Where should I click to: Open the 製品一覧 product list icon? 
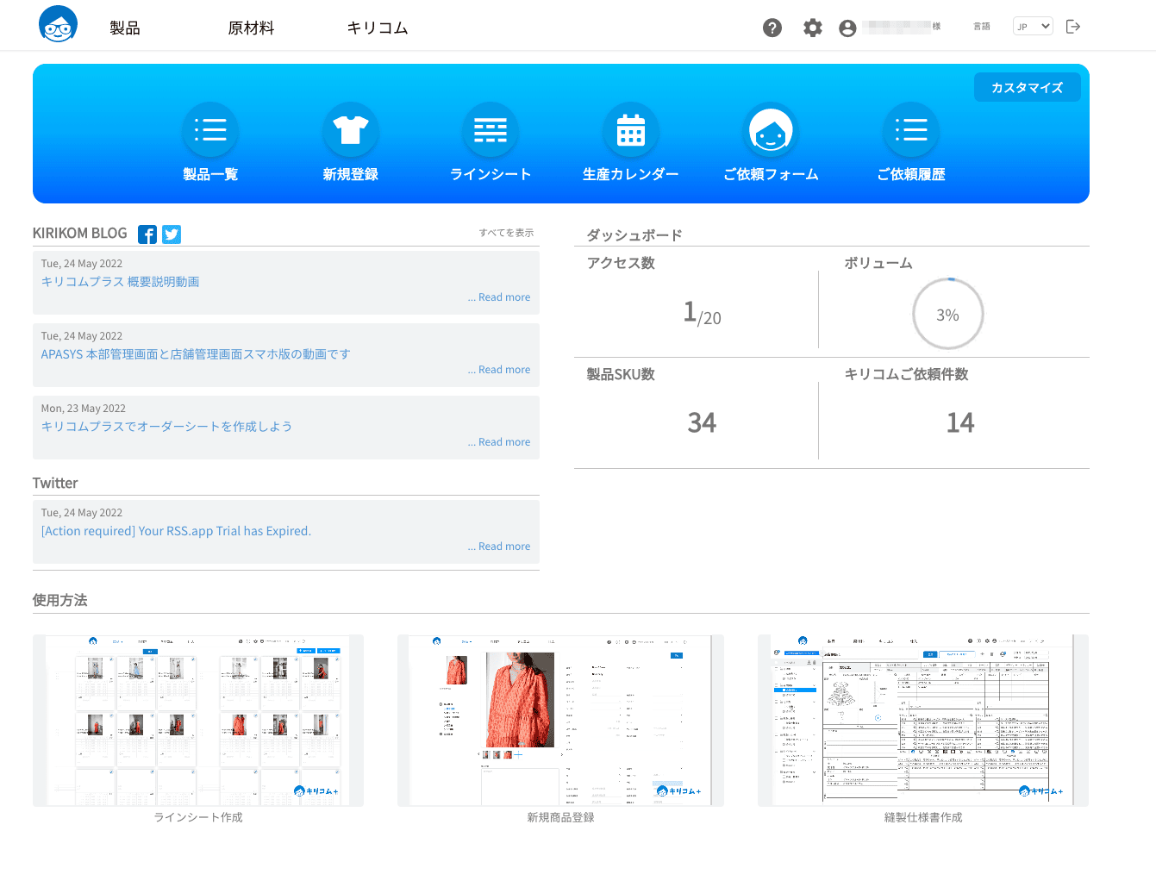pos(210,130)
